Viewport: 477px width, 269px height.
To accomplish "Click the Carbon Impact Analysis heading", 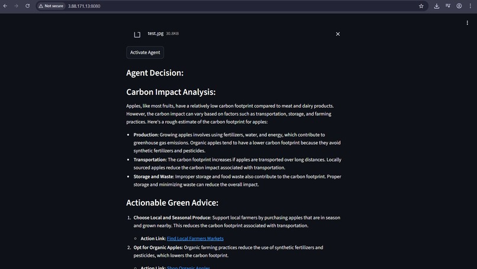I will click(171, 92).
